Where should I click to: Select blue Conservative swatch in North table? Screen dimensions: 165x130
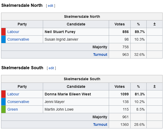point(3,39)
